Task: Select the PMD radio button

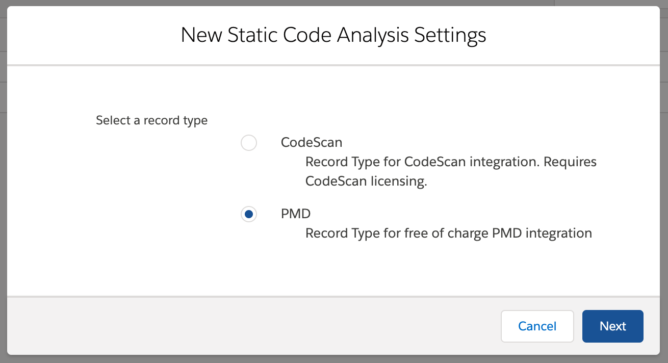Action: [x=248, y=214]
